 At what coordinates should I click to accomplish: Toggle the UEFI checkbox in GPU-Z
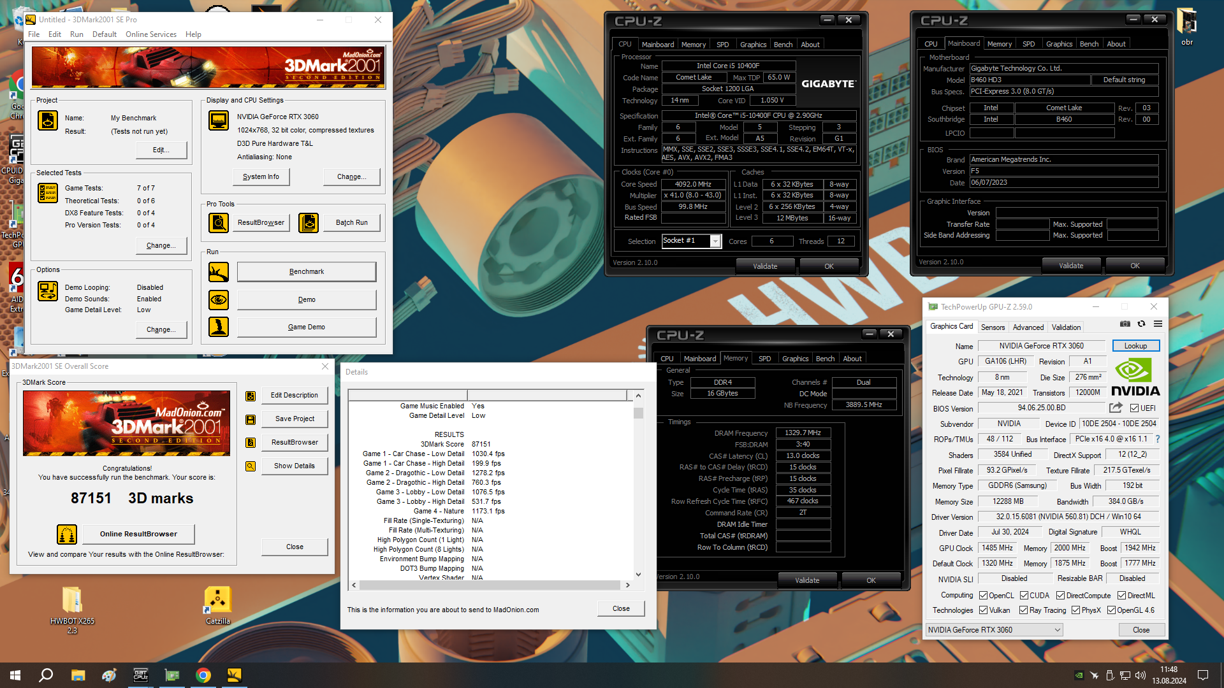point(1135,408)
